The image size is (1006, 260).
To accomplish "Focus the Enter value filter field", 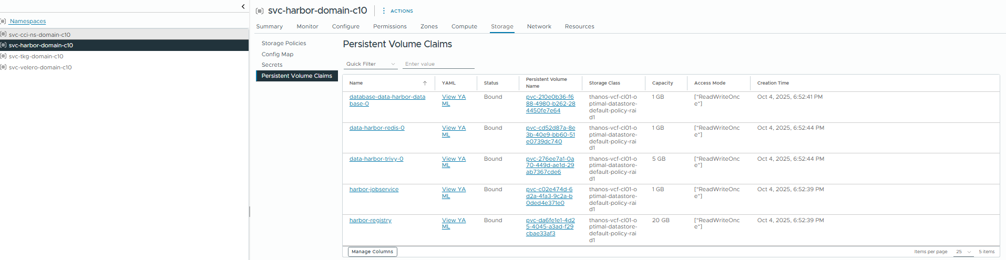I will (438, 64).
